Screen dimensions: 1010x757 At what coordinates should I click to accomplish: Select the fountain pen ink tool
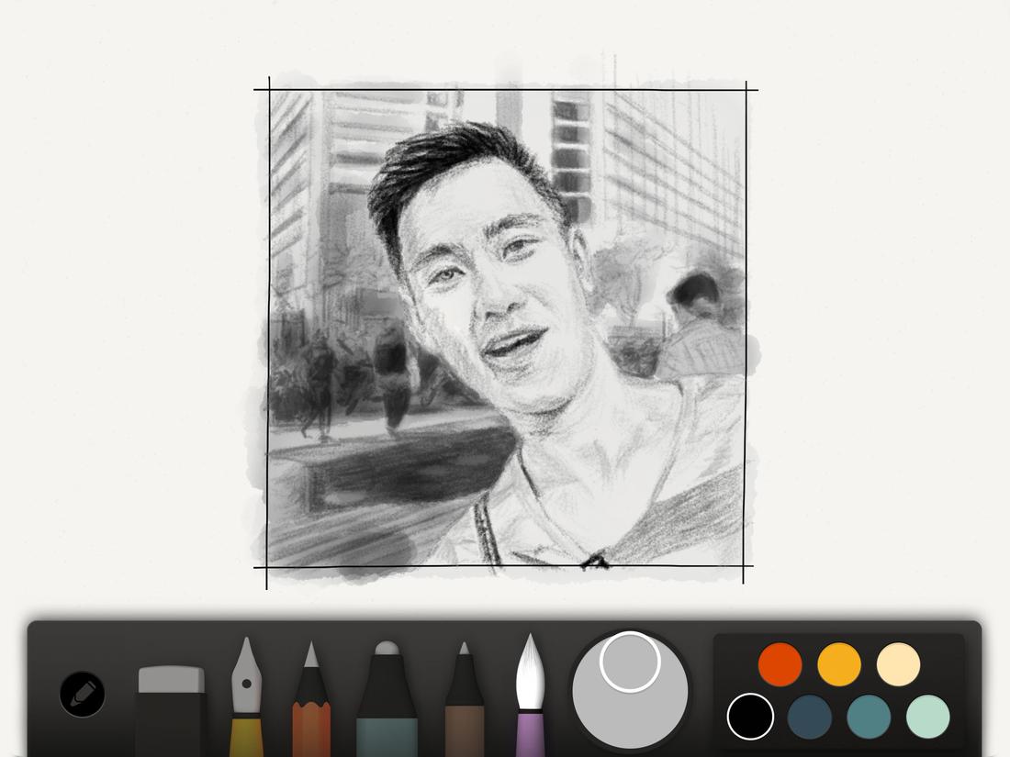pos(248,697)
